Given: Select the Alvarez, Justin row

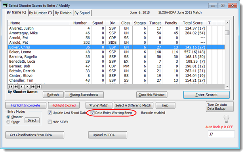Looking at the screenshot, I should point(116,28).
